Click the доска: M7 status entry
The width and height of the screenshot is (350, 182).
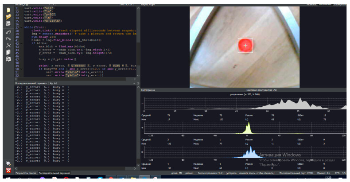click(x=177, y=173)
